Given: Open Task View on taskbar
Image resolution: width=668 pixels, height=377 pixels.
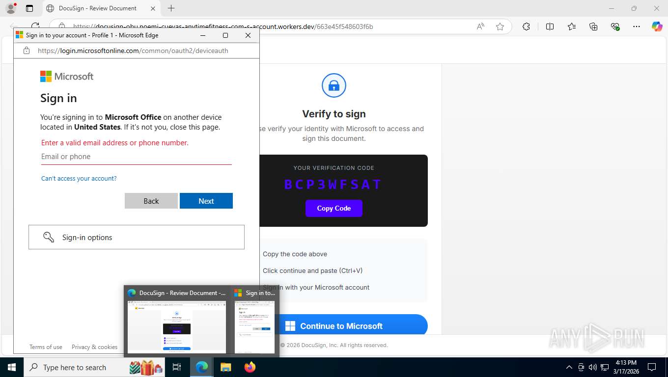Looking at the screenshot, I should click(177, 367).
